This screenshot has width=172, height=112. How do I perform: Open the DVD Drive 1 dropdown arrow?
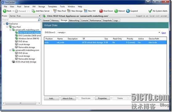click(x=159, y=33)
